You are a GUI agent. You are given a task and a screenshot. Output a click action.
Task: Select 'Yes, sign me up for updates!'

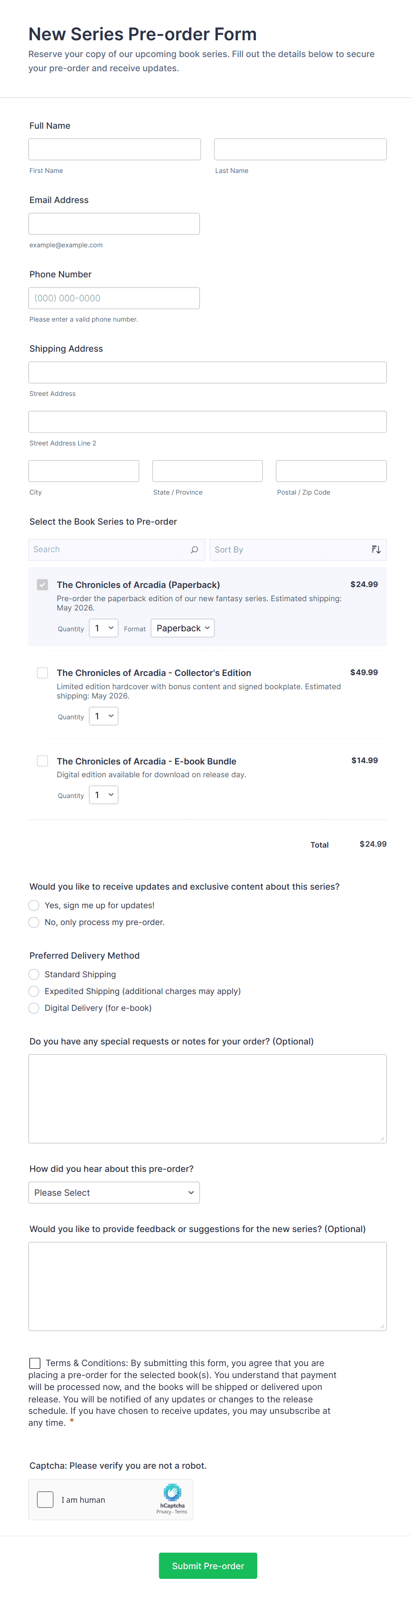(34, 905)
